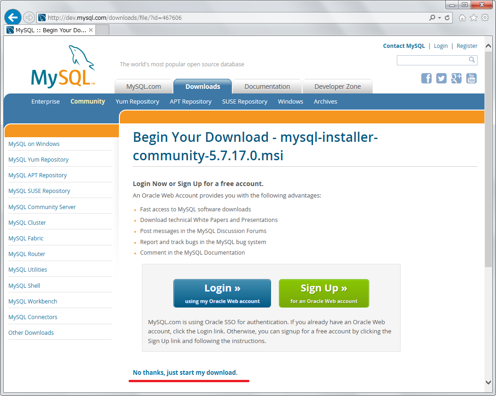Screen dimensions: 496x396
Task: Open MySQL Workbench in the sidebar
Action: click(x=33, y=301)
